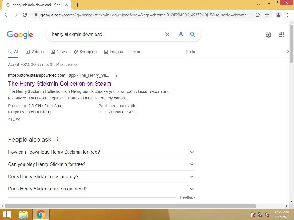
Task: Open a new browser tab
Action: point(78,5)
